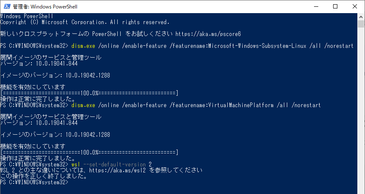Click the empty prompt on the last line

[34, 182]
